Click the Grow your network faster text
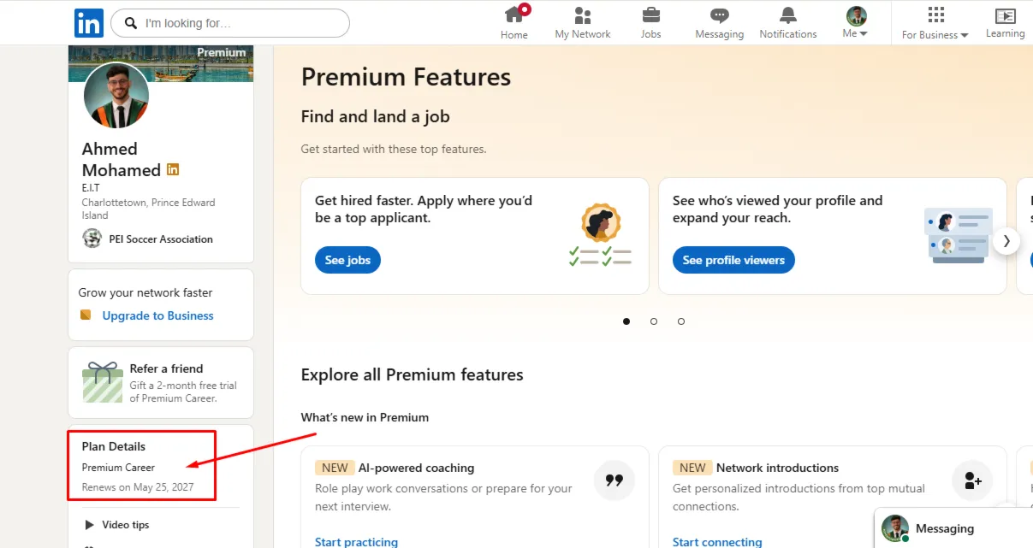Screen dimensions: 1033x548 145,292
